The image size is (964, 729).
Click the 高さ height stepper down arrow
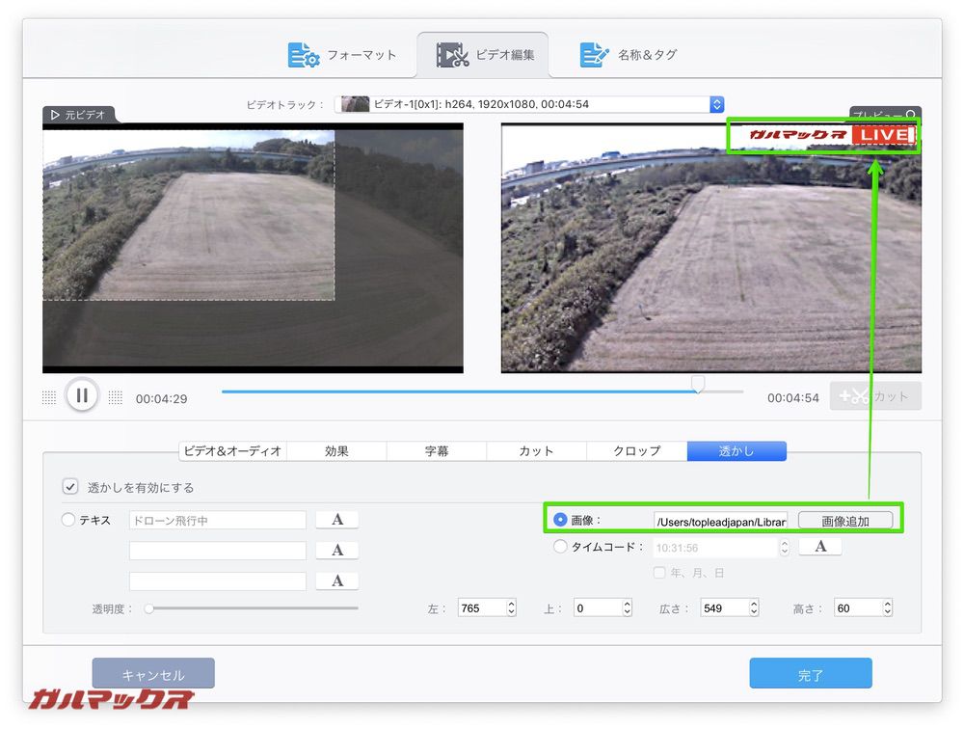point(889,611)
